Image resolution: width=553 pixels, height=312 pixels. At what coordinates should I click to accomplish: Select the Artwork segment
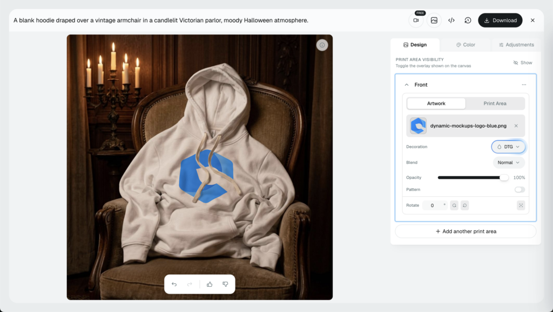coord(436,103)
